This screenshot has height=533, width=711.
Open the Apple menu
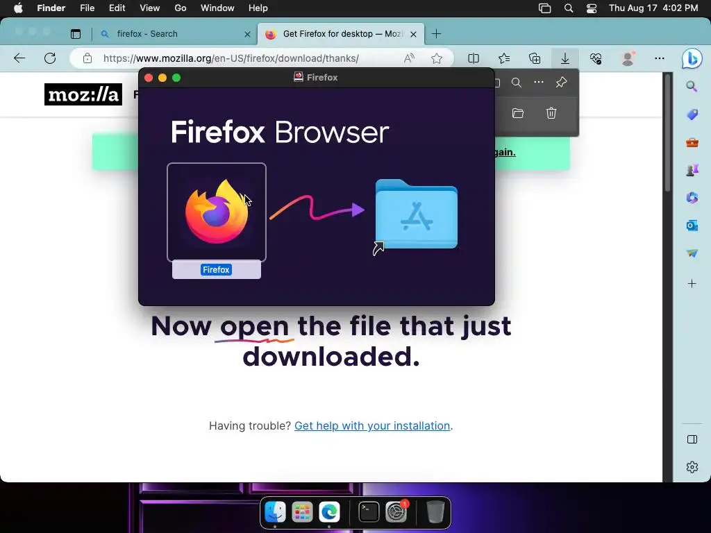click(x=18, y=8)
